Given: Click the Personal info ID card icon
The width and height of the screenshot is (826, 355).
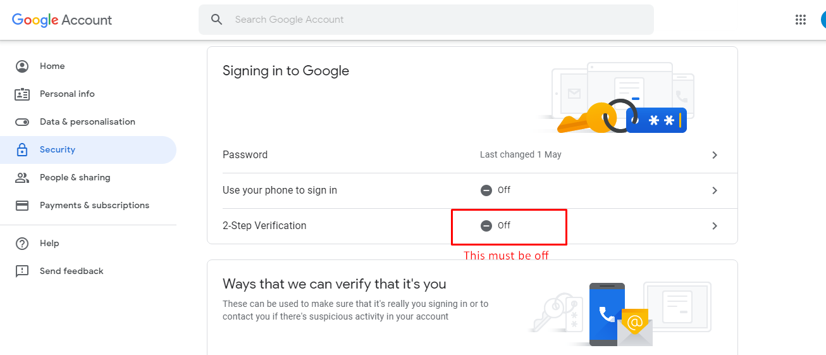Looking at the screenshot, I should click(x=22, y=94).
